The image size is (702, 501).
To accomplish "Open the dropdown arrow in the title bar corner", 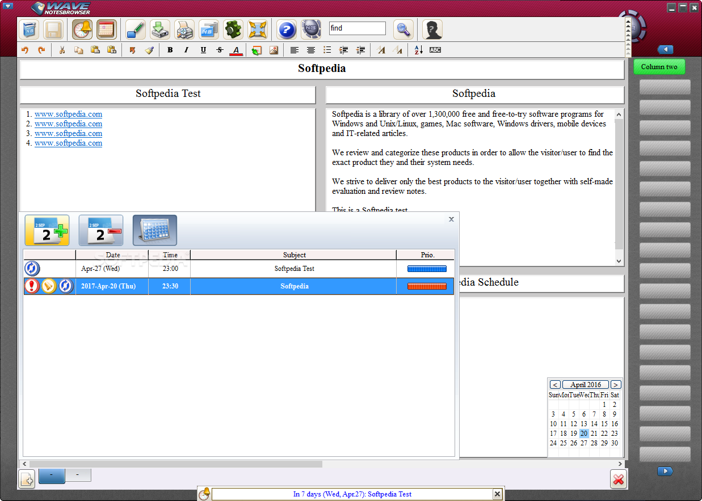I will click(8, 6).
